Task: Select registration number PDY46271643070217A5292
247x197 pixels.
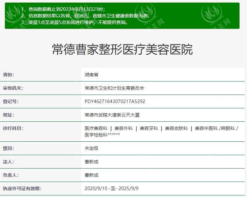Action: 115,101
